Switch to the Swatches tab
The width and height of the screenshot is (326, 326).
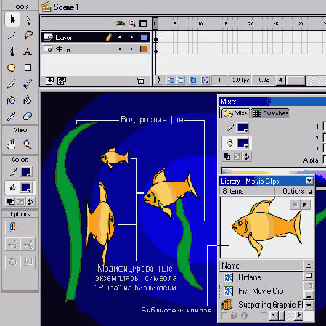[x=270, y=113]
